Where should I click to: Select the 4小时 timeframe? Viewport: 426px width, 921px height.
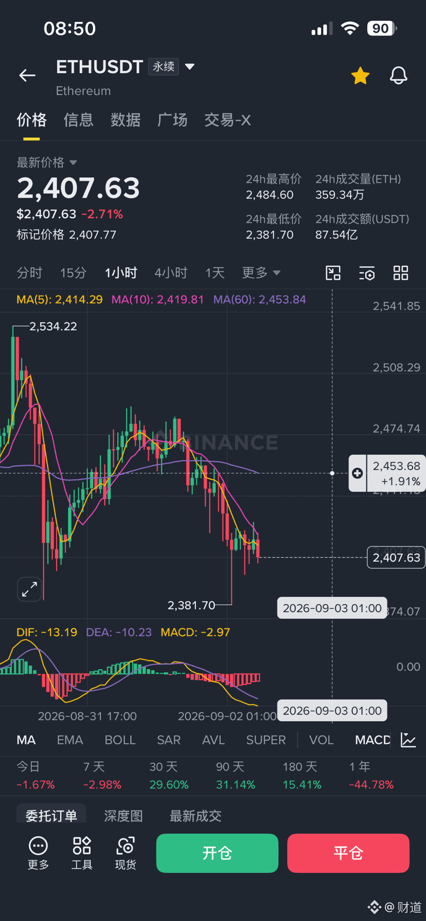click(171, 272)
